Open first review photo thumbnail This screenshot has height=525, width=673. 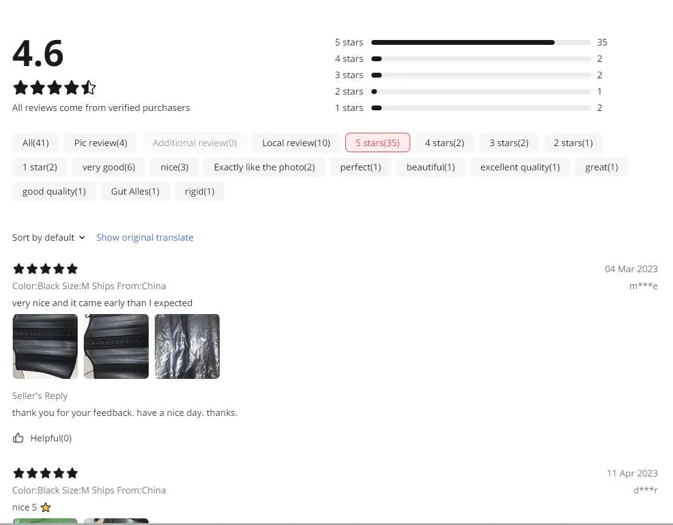(45, 346)
